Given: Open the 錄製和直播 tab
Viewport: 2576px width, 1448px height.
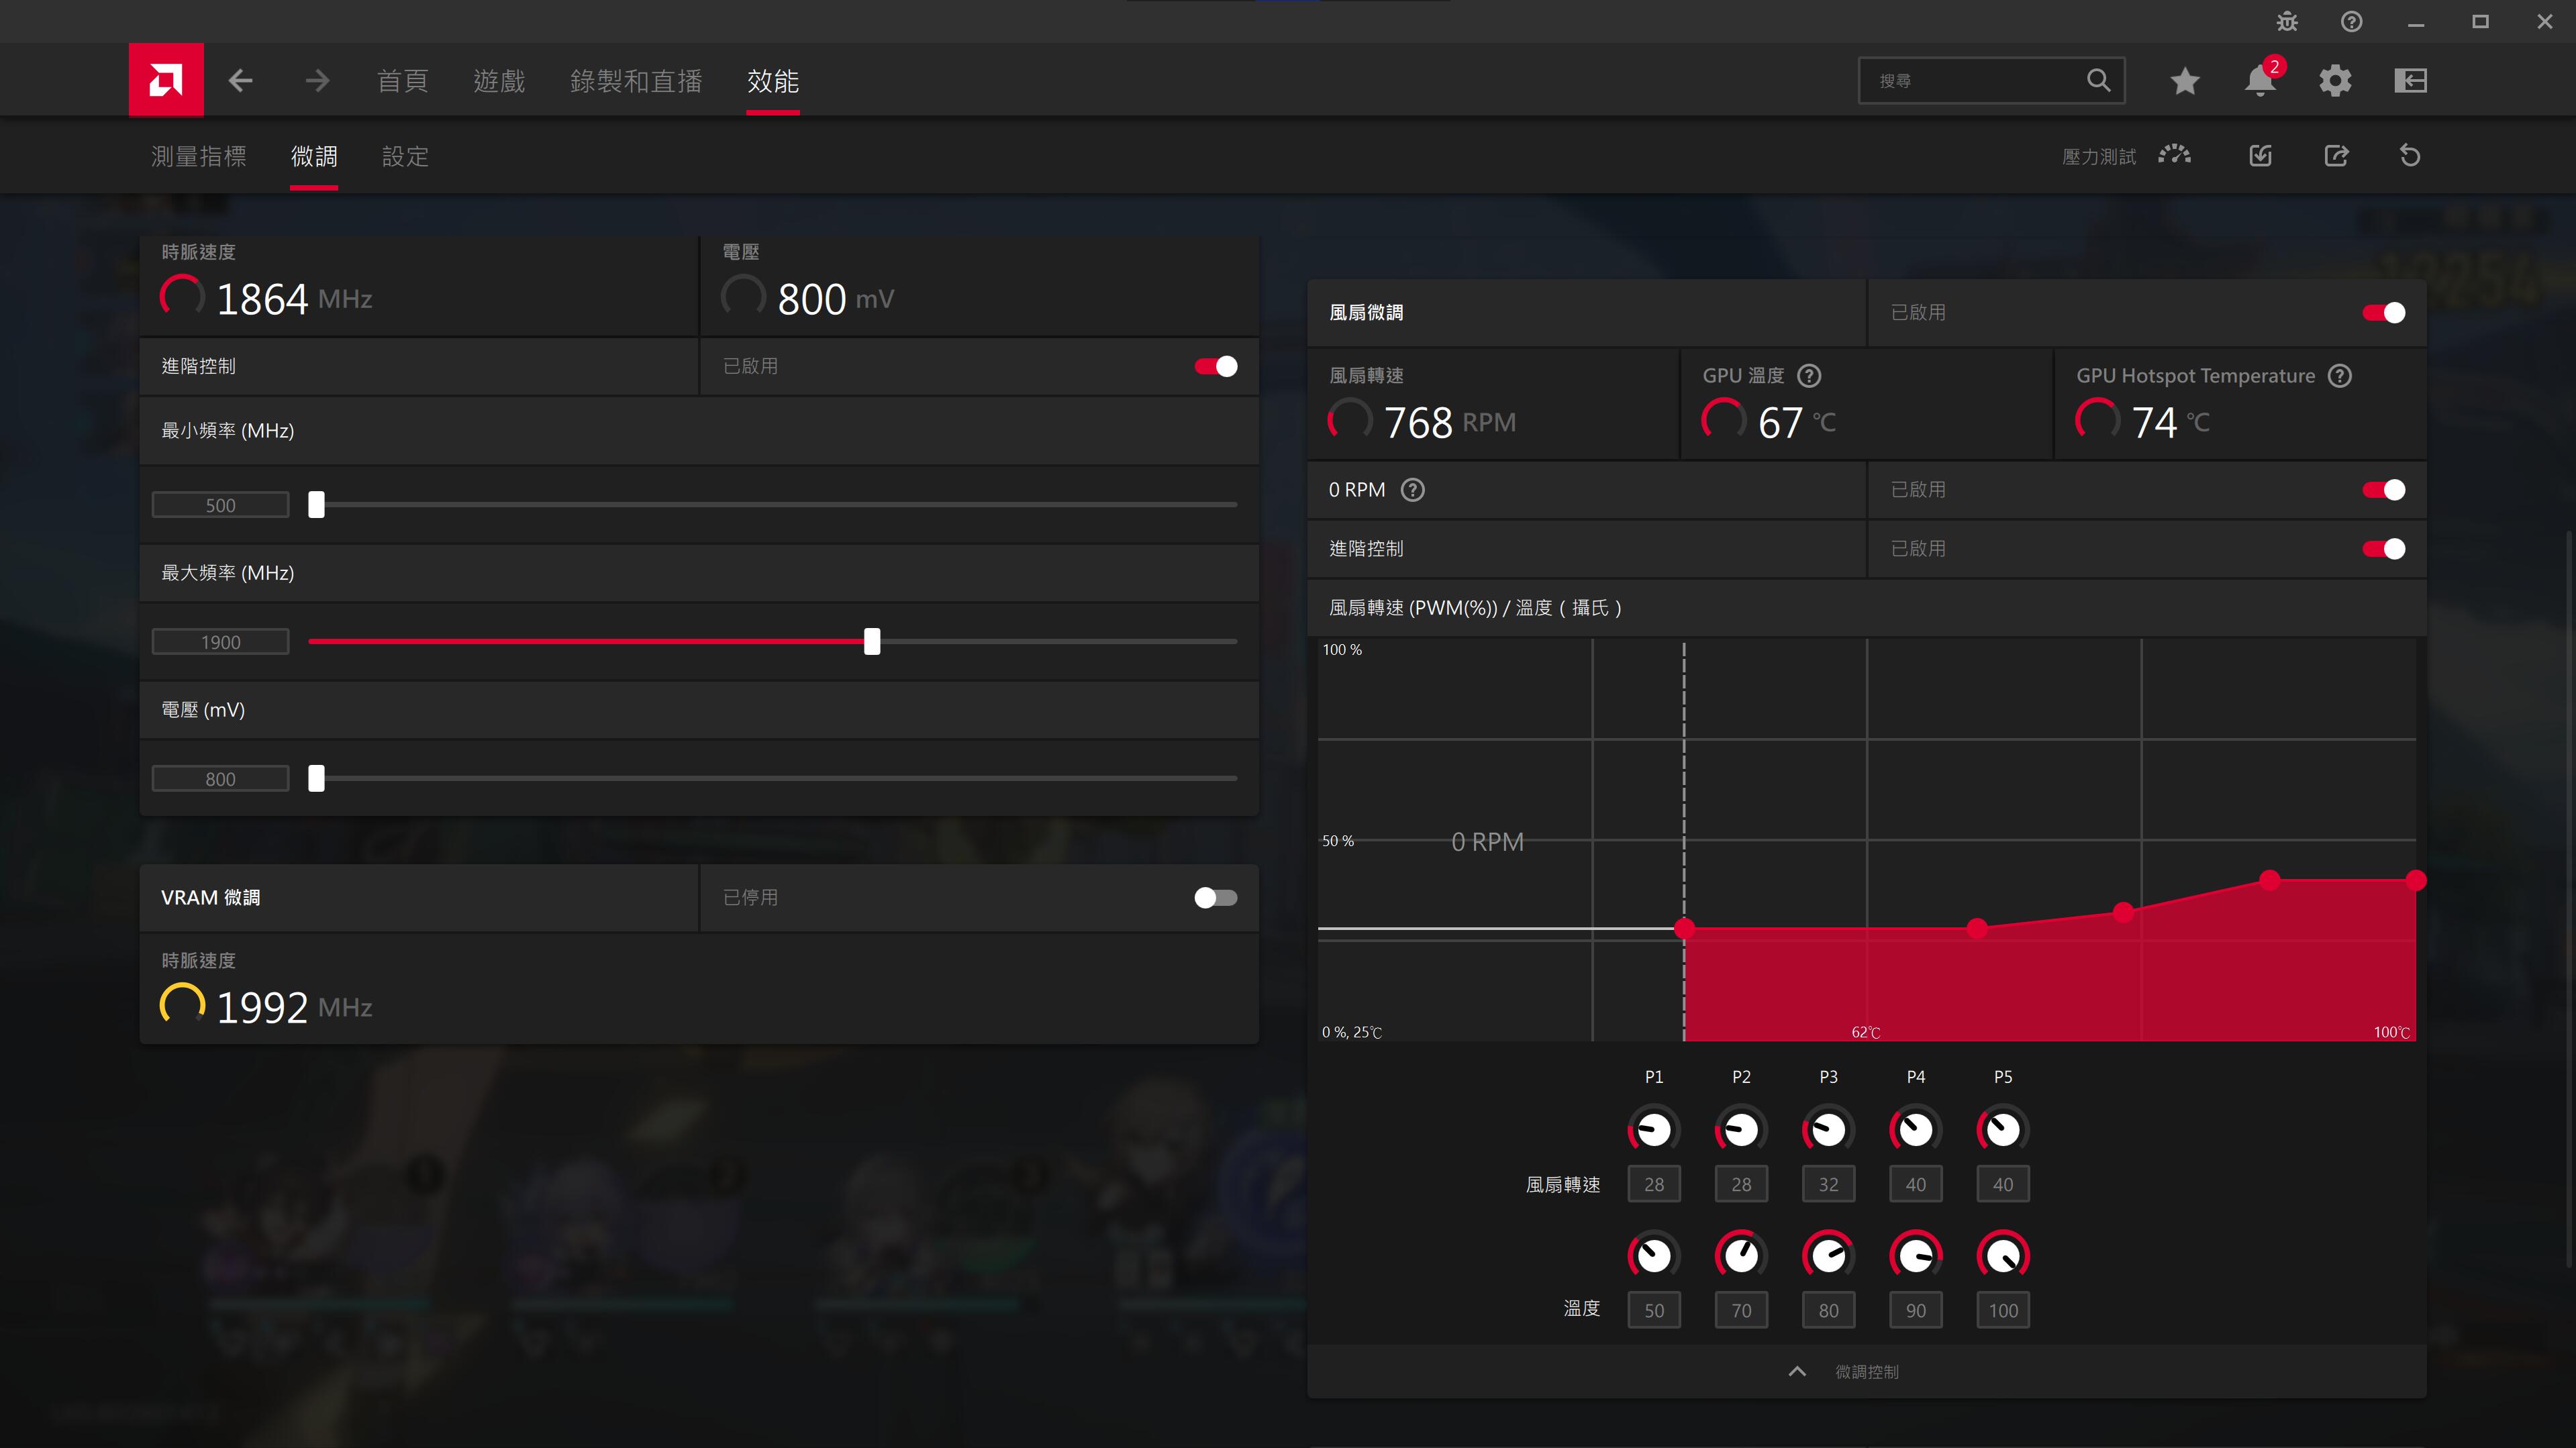Looking at the screenshot, I should (636, 81).
